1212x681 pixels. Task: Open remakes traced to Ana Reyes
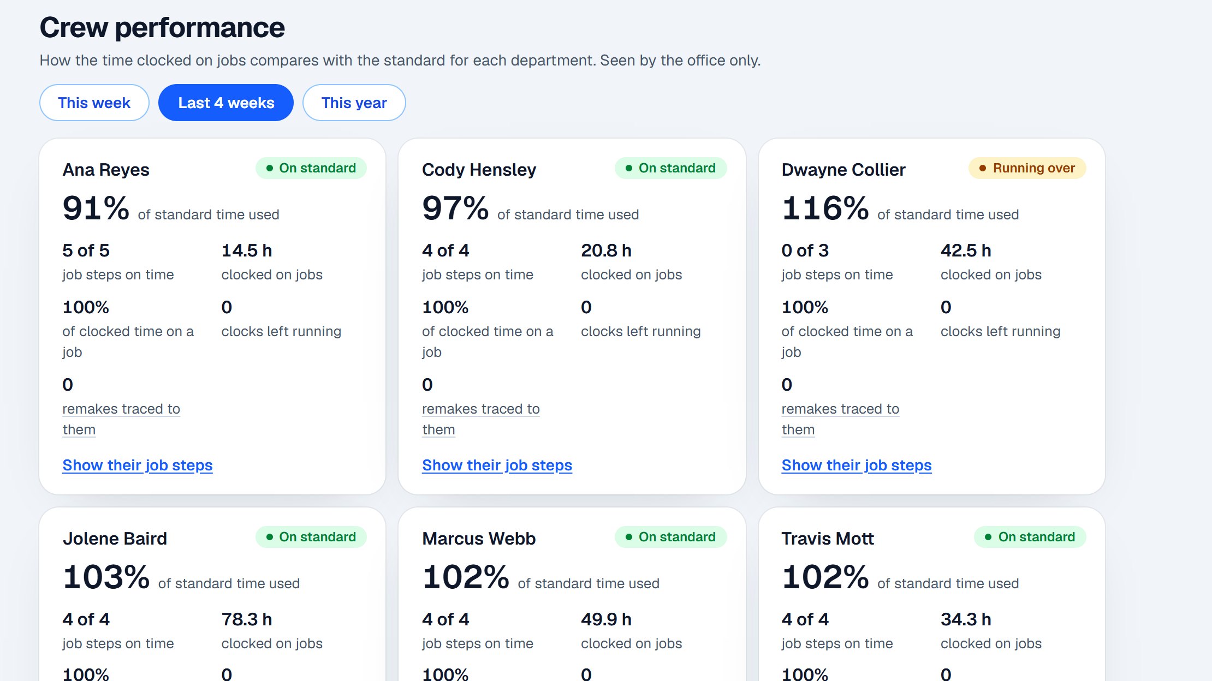tap(121, 419)
